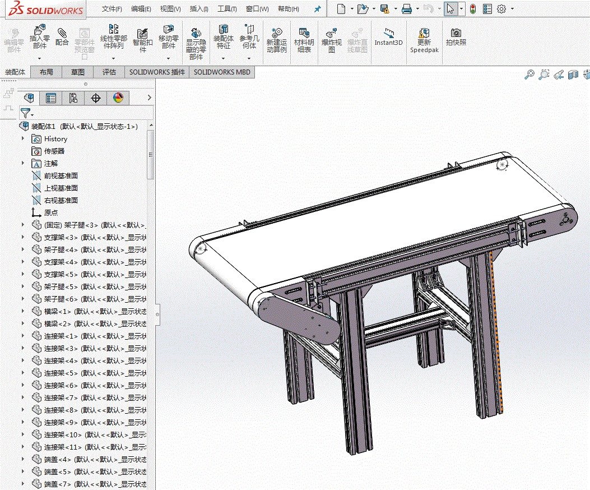Switch to the 评估 tab
Viewport: 590px width, 490px height.
coord(109,72)
